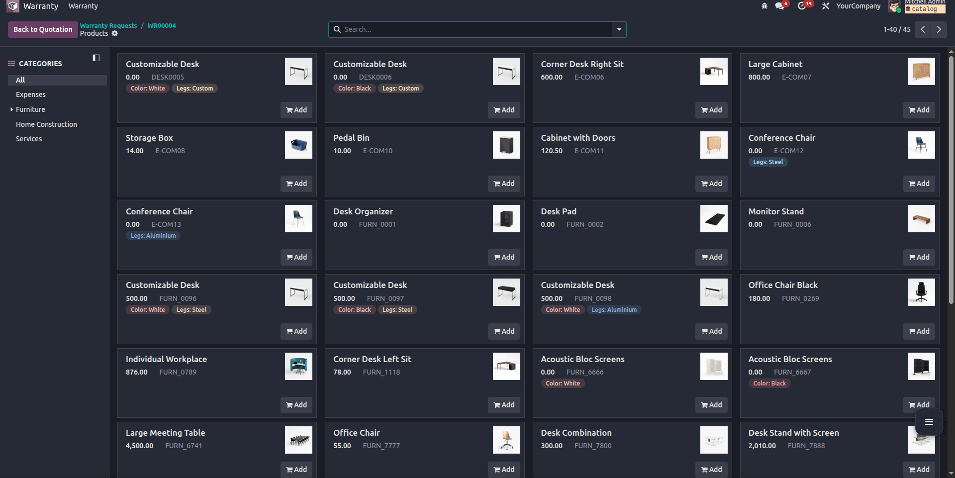The width and height of the screenshot is (955, 478).
Task: Click the magnifier icon in the search bar
Action: (x=338, y=29)
